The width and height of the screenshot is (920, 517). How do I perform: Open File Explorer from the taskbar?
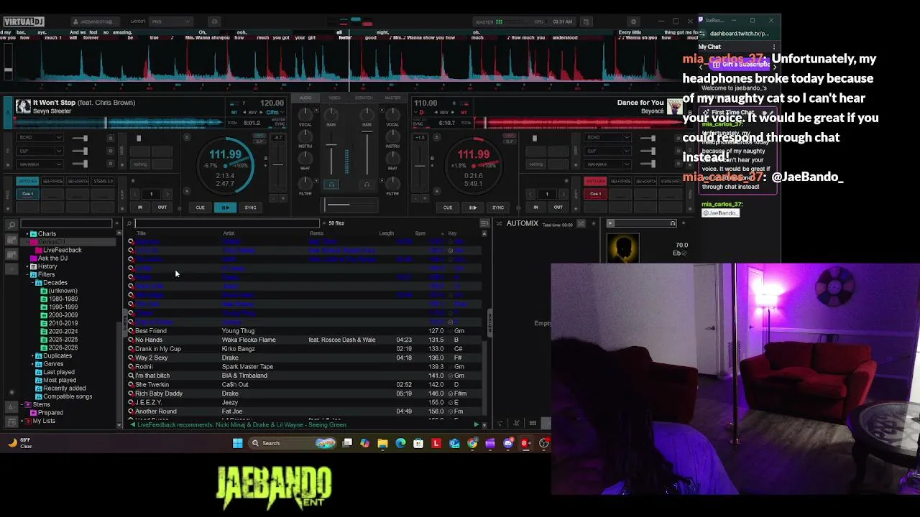pyautogui.click(x=382, y=443)
